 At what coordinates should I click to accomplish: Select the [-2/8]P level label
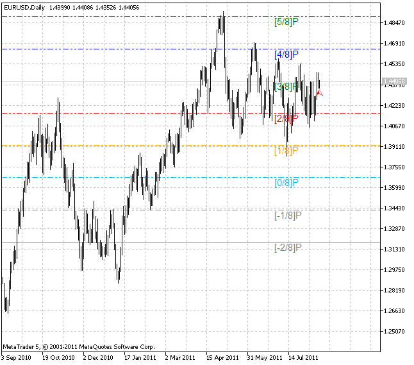pyautogui.click(x=288, y=248)
